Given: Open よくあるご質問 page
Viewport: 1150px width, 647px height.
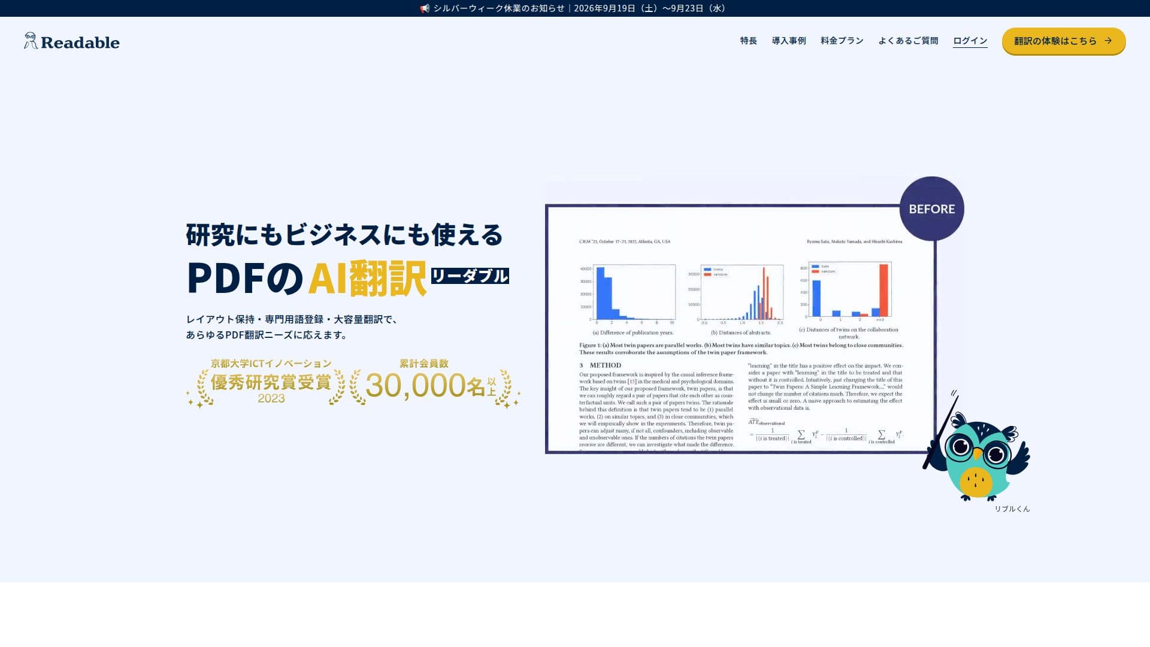Looking at the screenshot, I should 908,41.
